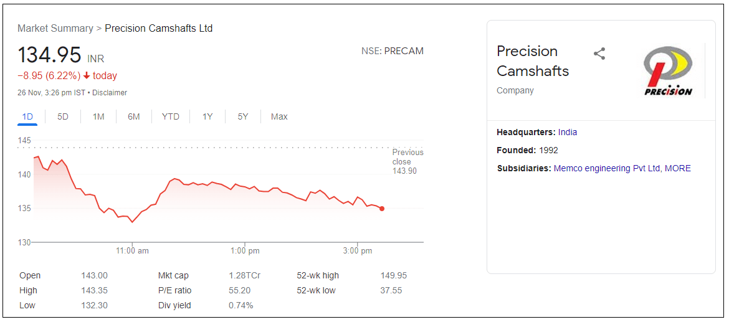The height and width of the screenshot is (322, 729).
Task: View the 5Y price chart
Action: tap(243, 116)
